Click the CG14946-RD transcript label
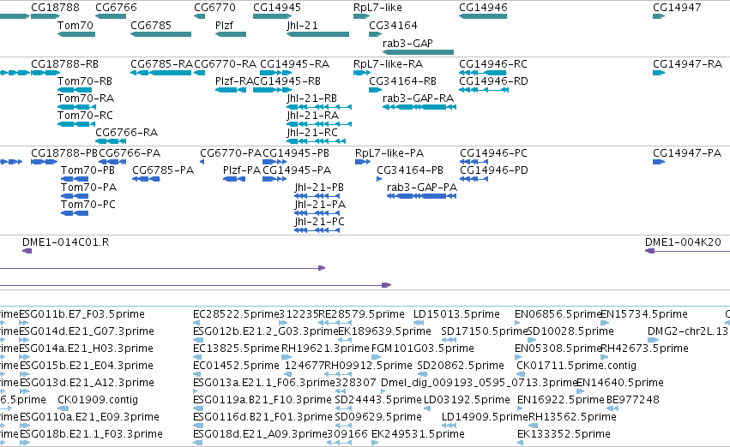This screenshot has width=730, height=447. [x=493, y=81]
